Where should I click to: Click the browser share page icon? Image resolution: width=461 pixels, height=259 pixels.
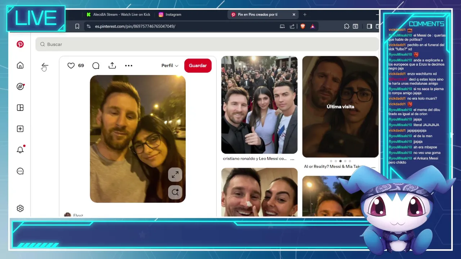click(x=292, y=26)
